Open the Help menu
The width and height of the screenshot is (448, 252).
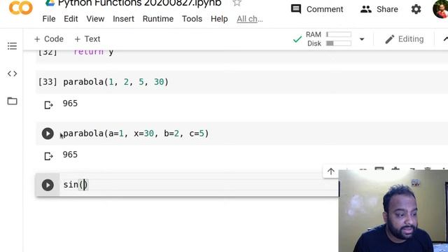(219, 19)
